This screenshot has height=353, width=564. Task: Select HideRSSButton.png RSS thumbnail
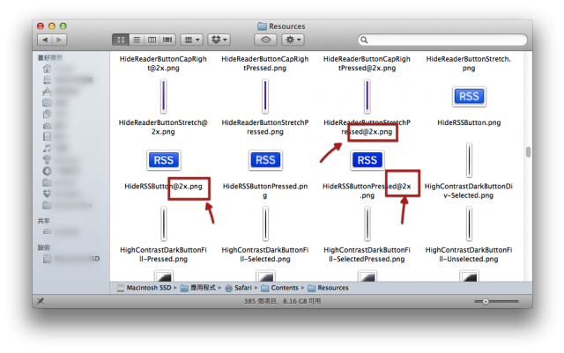(469, 97)
